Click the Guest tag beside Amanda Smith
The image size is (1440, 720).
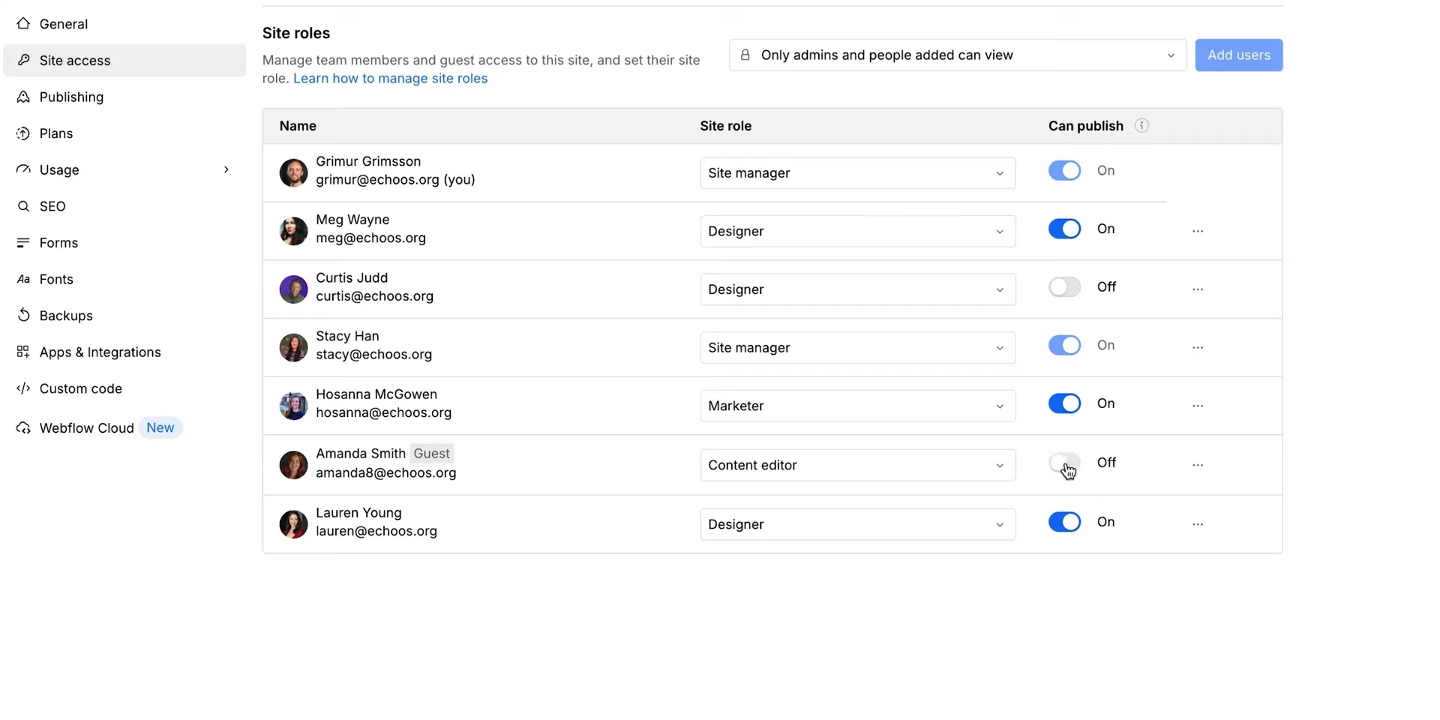pos(432,453)
